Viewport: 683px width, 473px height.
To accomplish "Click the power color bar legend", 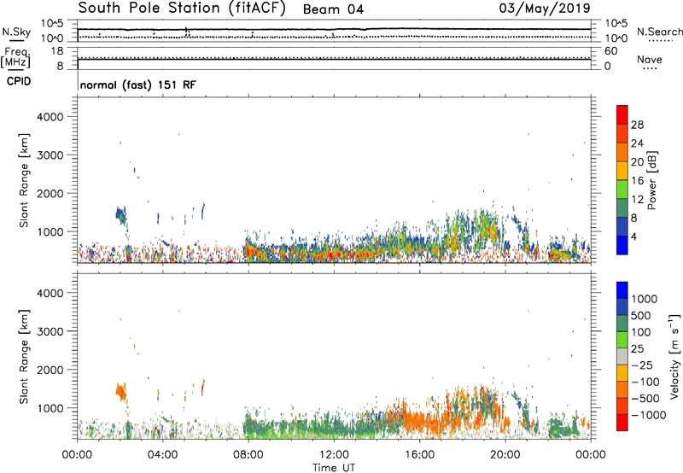I will [622, 180].
